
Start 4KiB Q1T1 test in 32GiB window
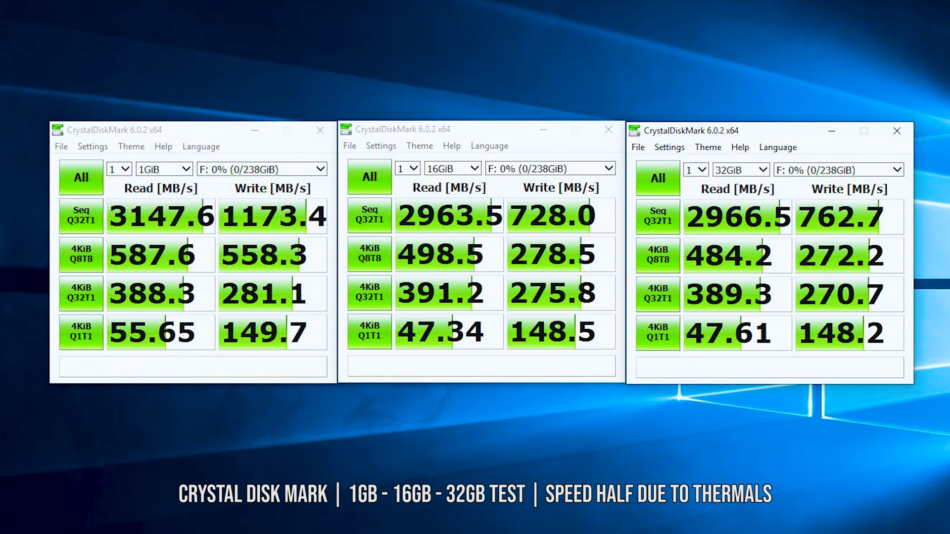tap(658, 333)
